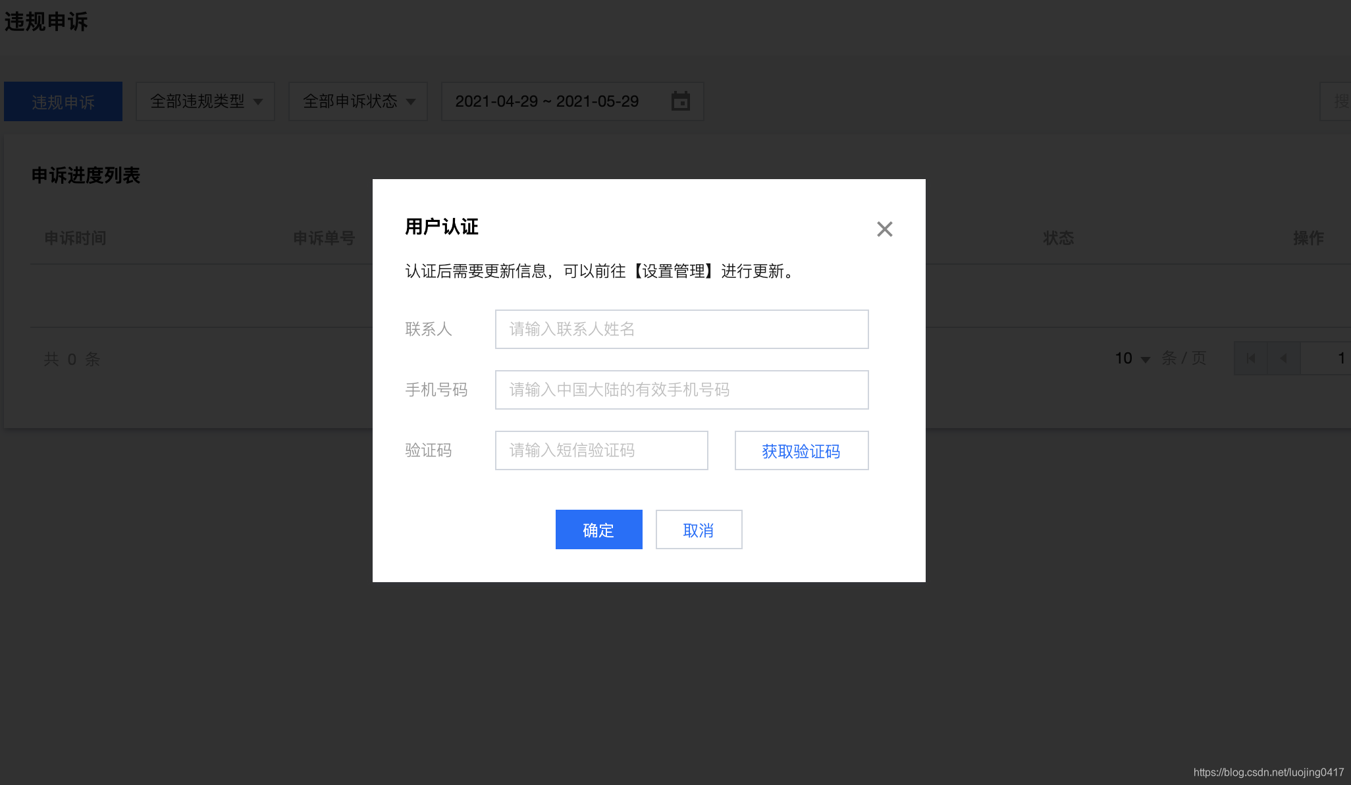Viewport: 1351px width, 785px height.
Task: Click the date range 2021-04-29 ~ 2021-05-29 field
Action: click(546, 101)
